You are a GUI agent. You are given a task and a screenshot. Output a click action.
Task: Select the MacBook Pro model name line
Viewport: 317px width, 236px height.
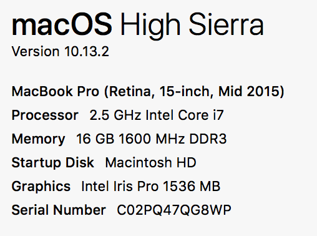coord(148,92)
